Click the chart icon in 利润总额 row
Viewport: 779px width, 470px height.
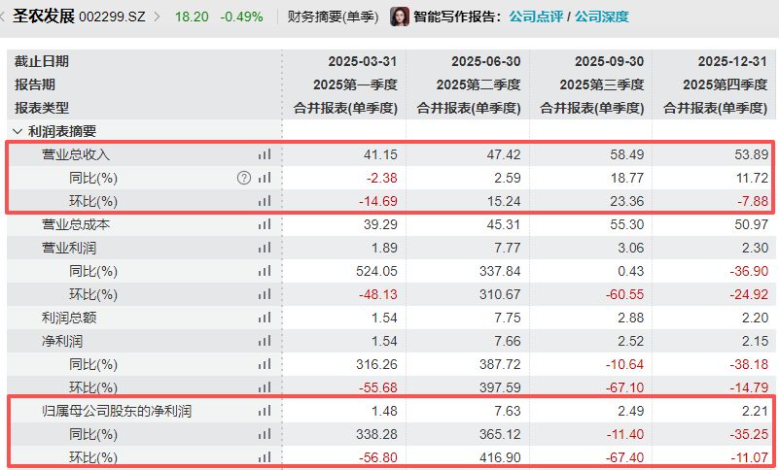[265, 318]
